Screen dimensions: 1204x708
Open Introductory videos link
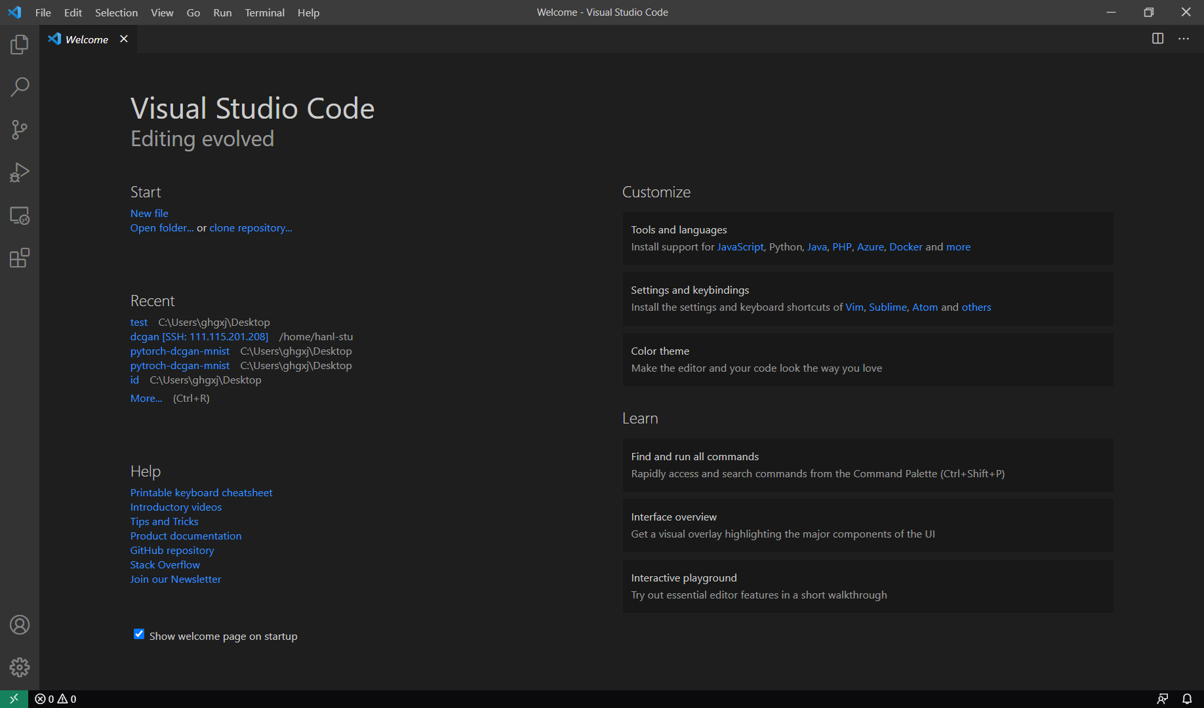176,507
